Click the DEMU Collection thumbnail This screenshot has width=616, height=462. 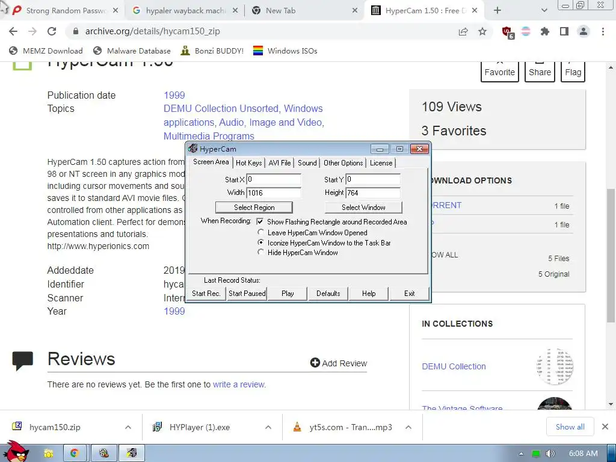[554, 366]
